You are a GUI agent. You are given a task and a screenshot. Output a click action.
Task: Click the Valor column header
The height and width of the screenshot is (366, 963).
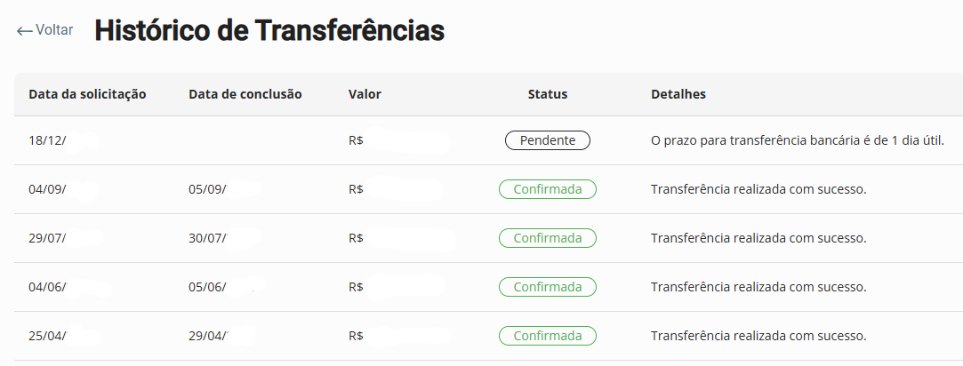[x=365, y=94]
